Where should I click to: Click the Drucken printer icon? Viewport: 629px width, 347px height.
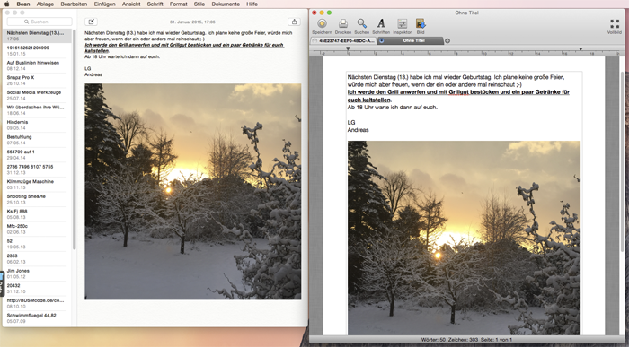[343, 23]
